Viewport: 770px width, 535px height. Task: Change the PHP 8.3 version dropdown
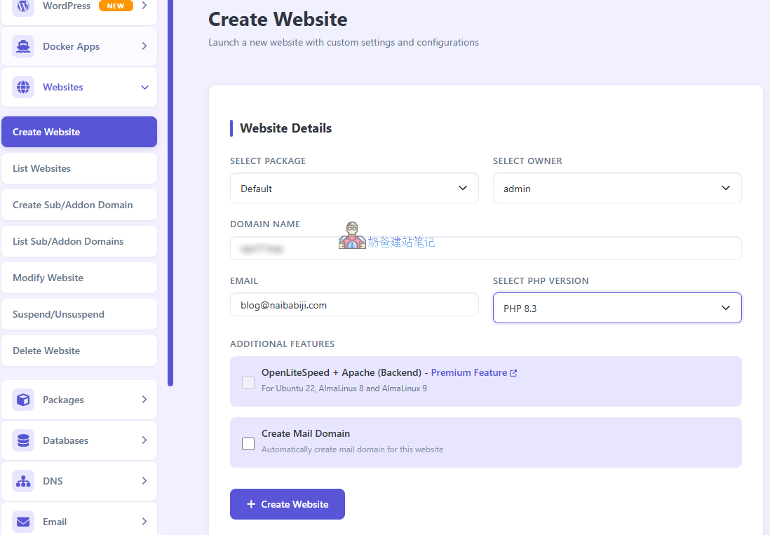coord(617,308)
